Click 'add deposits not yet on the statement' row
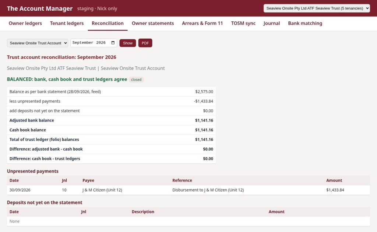 tap(111, 111)
